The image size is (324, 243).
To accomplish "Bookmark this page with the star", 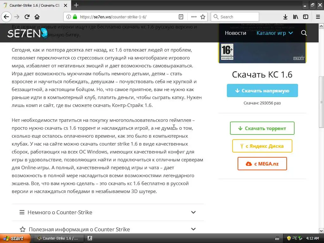I will [203, 17].
